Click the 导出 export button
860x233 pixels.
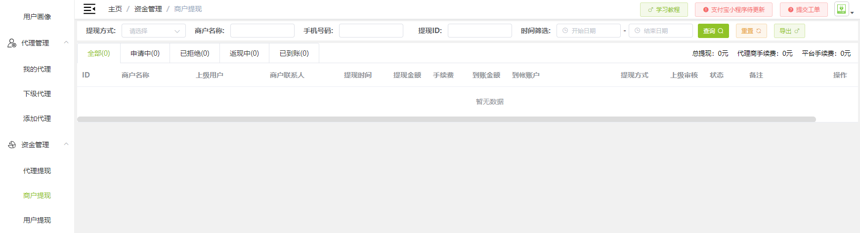(789, 31)
